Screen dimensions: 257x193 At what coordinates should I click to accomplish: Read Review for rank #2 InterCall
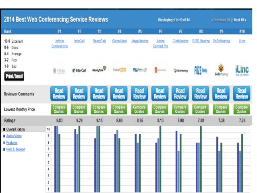(79, 93)
